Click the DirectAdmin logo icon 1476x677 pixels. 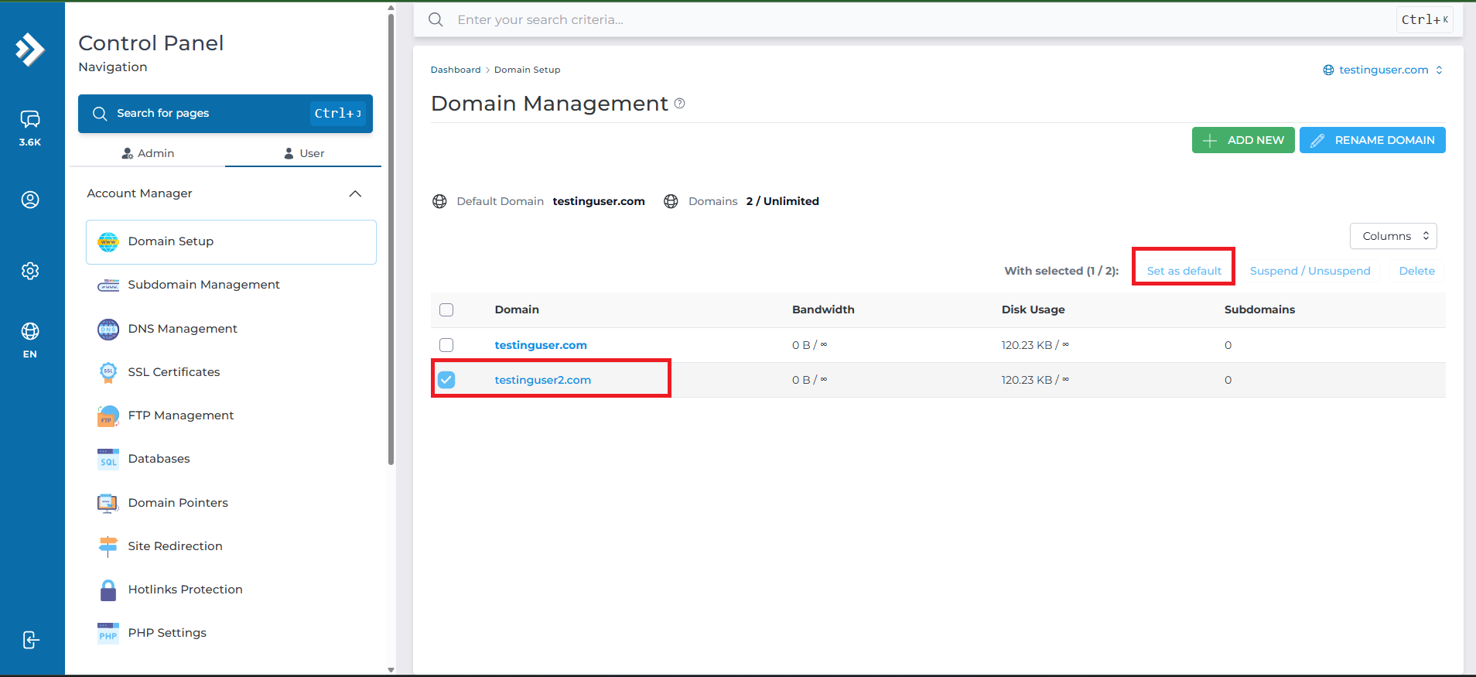pyautogui.click(x=30, y=50)
